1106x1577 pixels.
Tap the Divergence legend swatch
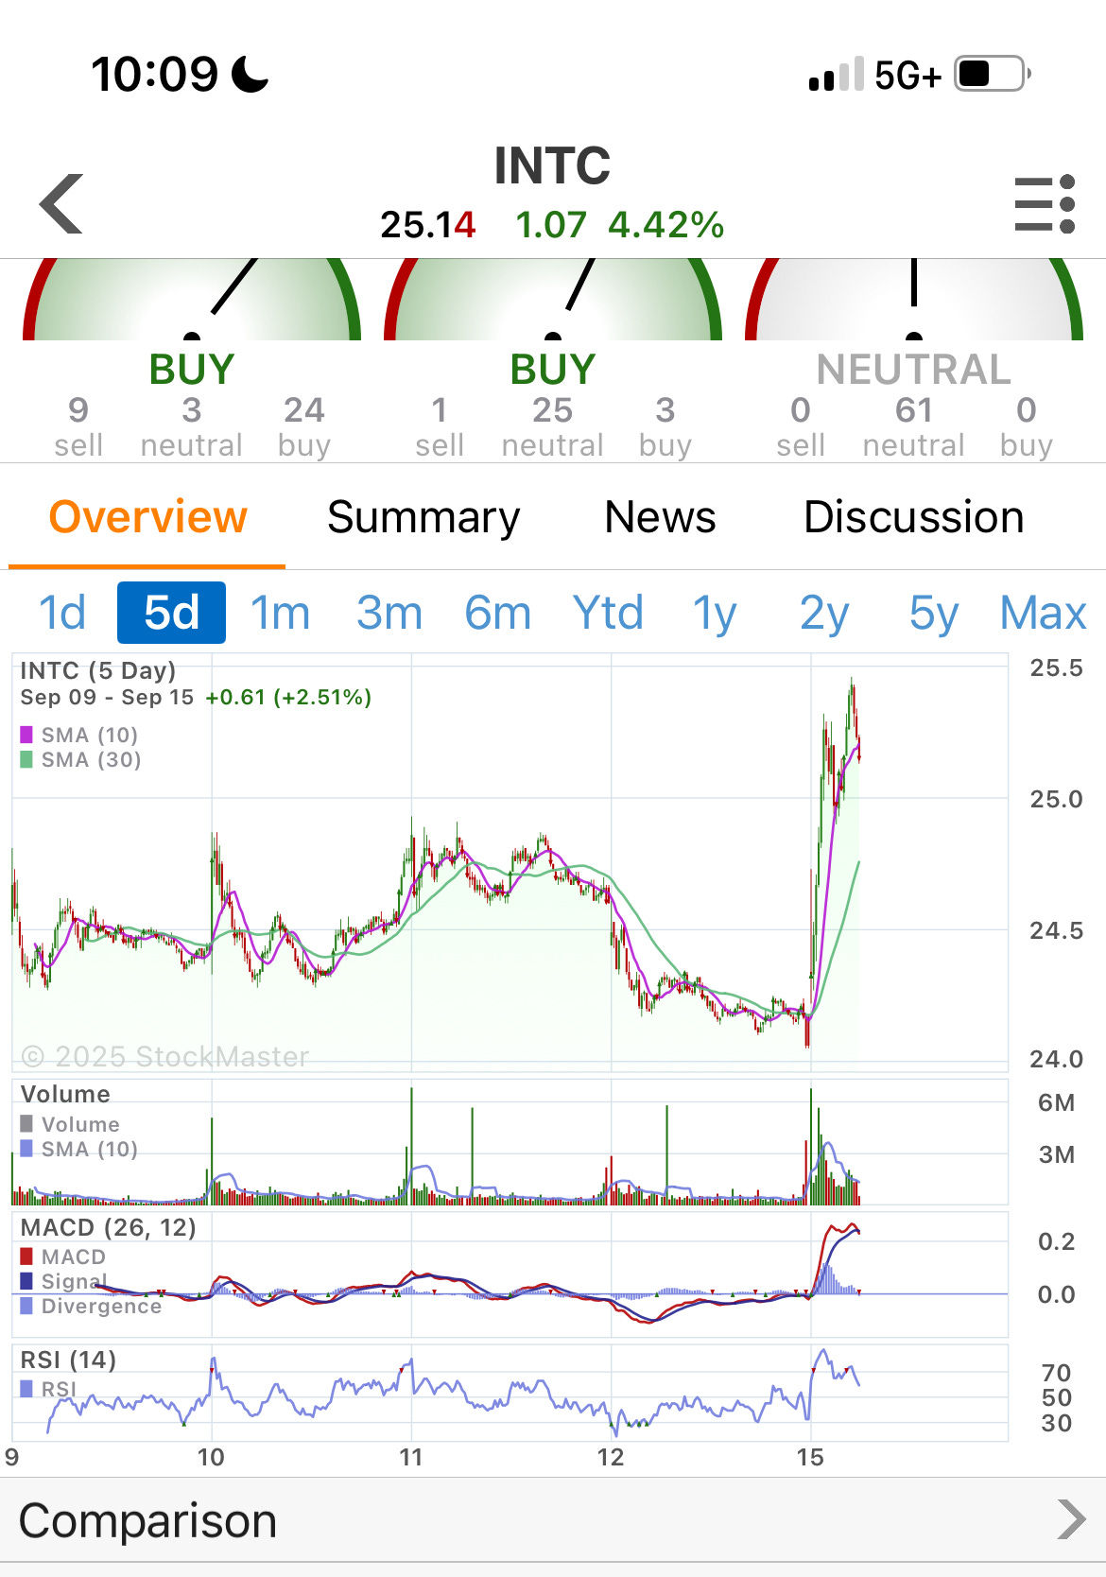(x=26, y=1306)
